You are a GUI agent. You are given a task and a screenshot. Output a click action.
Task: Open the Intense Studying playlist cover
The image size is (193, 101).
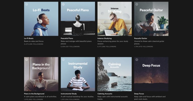click(115, 19)
